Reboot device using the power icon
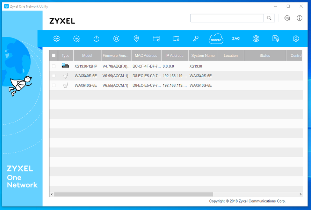311x210 pixels. (x=96, y=38)
